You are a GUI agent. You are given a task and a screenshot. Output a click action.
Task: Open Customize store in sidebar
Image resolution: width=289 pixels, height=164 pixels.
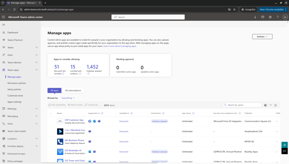tap(15, 96)
